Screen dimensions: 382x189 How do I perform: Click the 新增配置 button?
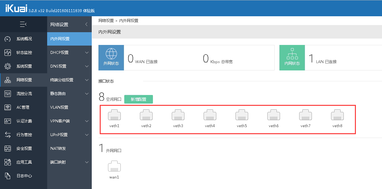tap(139, 99)
